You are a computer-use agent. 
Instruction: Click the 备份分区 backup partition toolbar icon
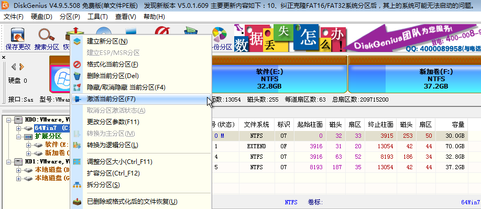[x=221, y=39]
